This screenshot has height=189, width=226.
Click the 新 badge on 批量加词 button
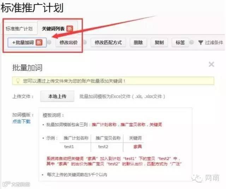tap(39, 43)
